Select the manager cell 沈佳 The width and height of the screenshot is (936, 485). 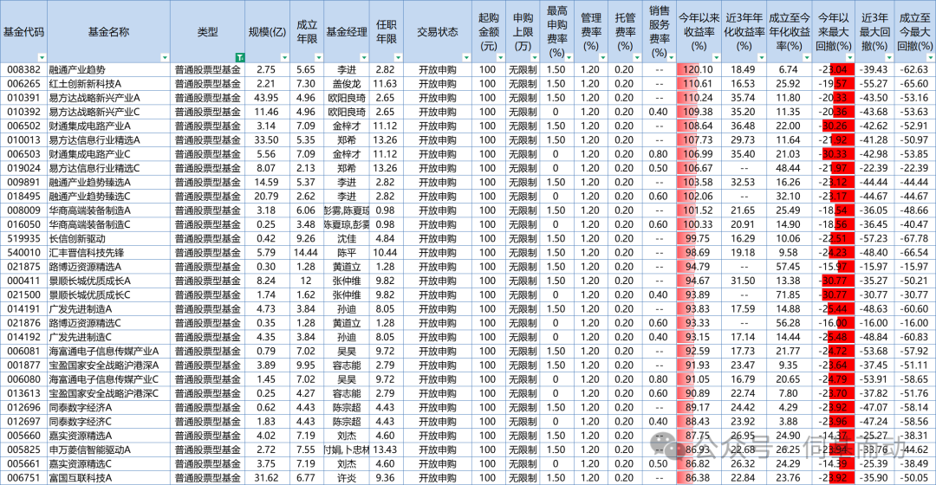347,239
